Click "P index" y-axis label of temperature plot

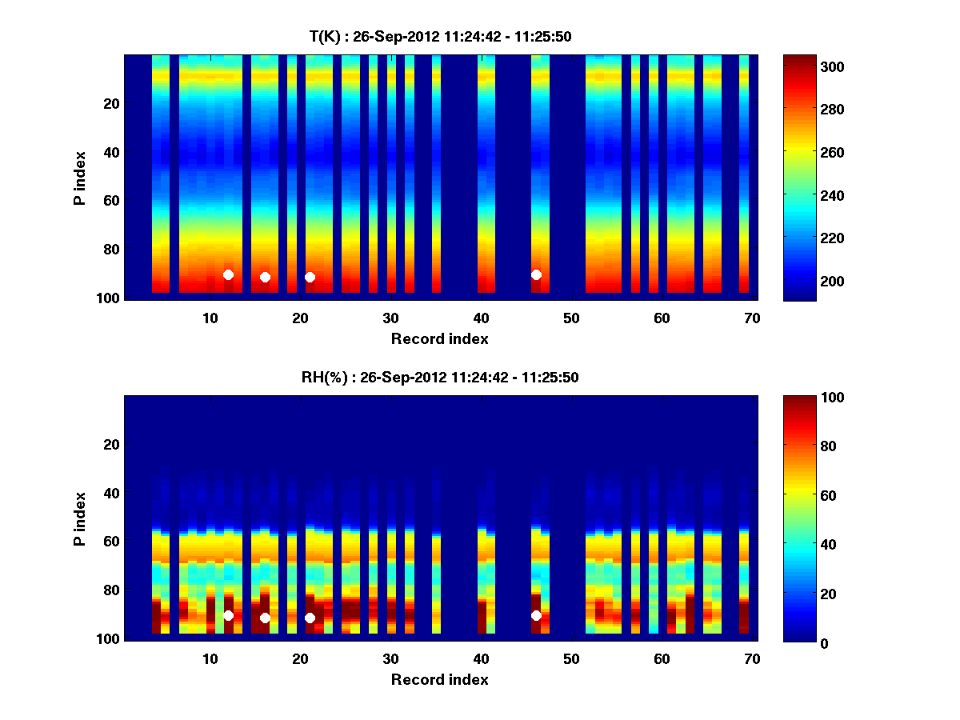(80, 178)
